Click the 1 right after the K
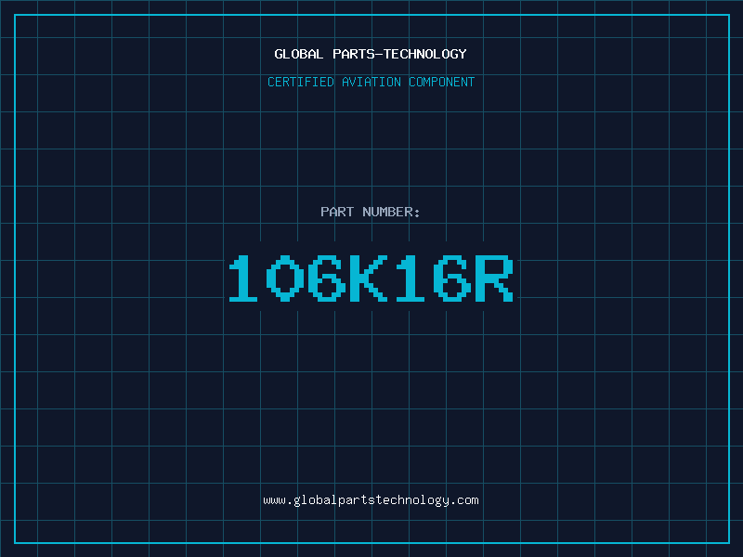 (411, 278)
